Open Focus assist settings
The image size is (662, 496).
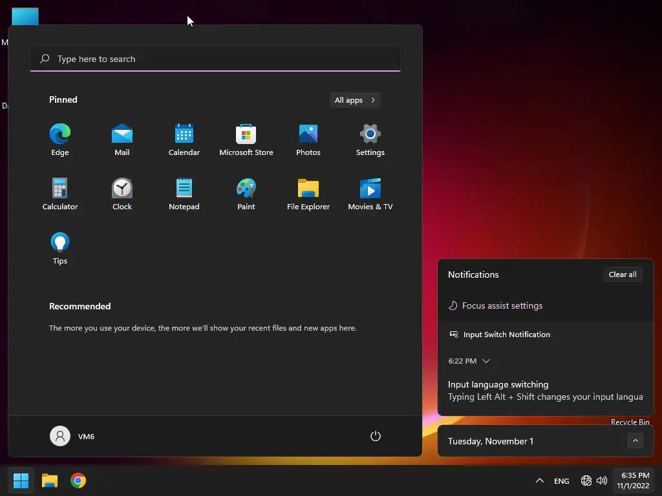pyautogui.click(x=496, y=305)
